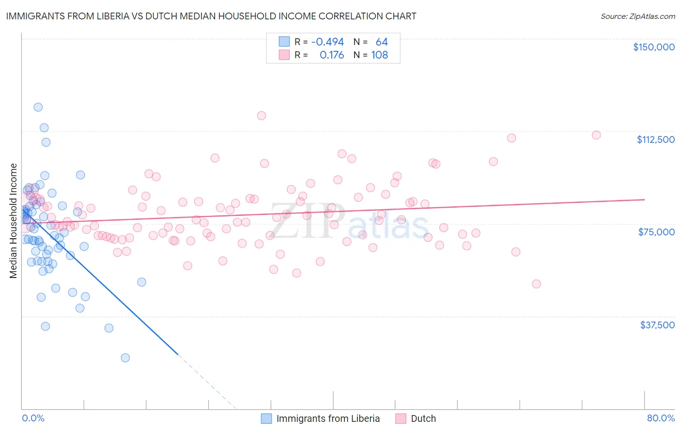Viewport: 681px width, 432px height.
Task: Click the topmost blue Liberia data point
Action: point(38,107)
